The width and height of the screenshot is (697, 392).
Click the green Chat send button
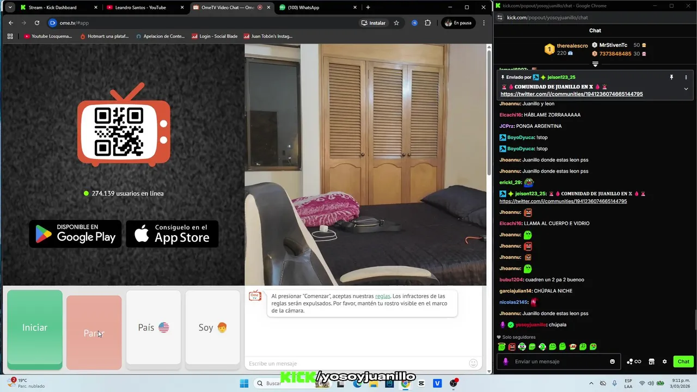click(683, 362)
